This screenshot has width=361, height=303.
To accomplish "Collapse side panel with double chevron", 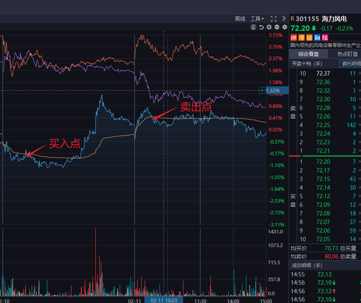I will click(284, 18).
